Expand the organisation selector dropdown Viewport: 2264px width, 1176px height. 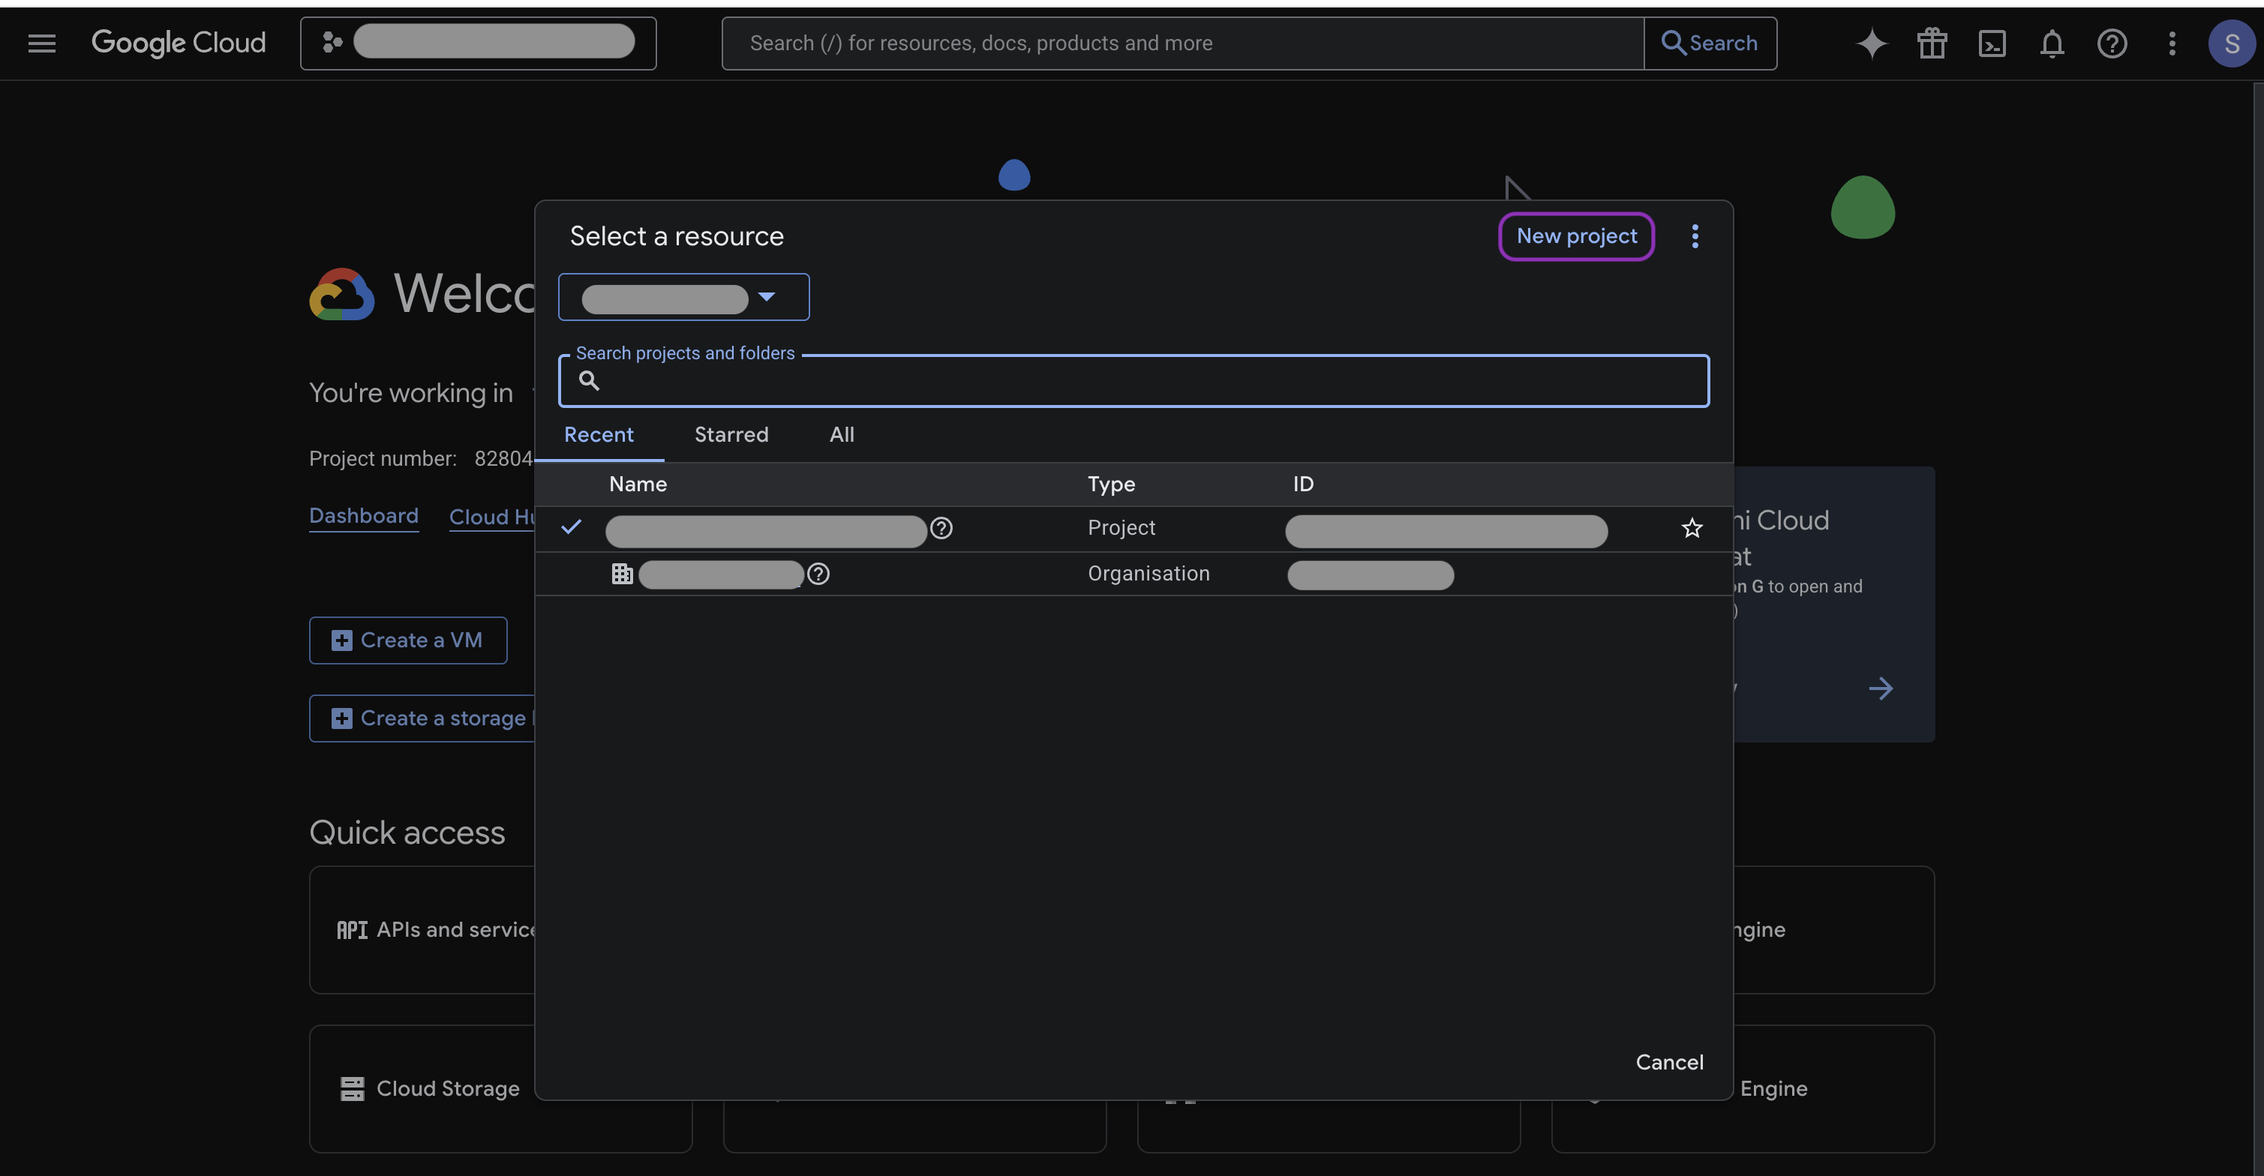(683, 297)
